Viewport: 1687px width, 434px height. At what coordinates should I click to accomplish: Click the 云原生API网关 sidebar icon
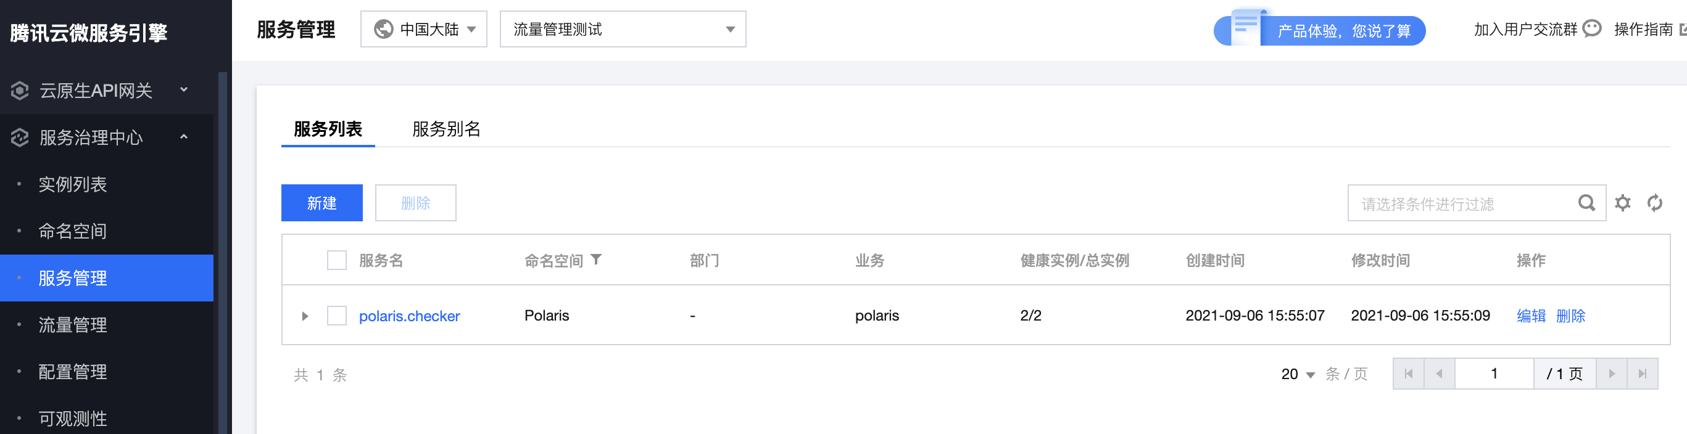click(20, 91)
